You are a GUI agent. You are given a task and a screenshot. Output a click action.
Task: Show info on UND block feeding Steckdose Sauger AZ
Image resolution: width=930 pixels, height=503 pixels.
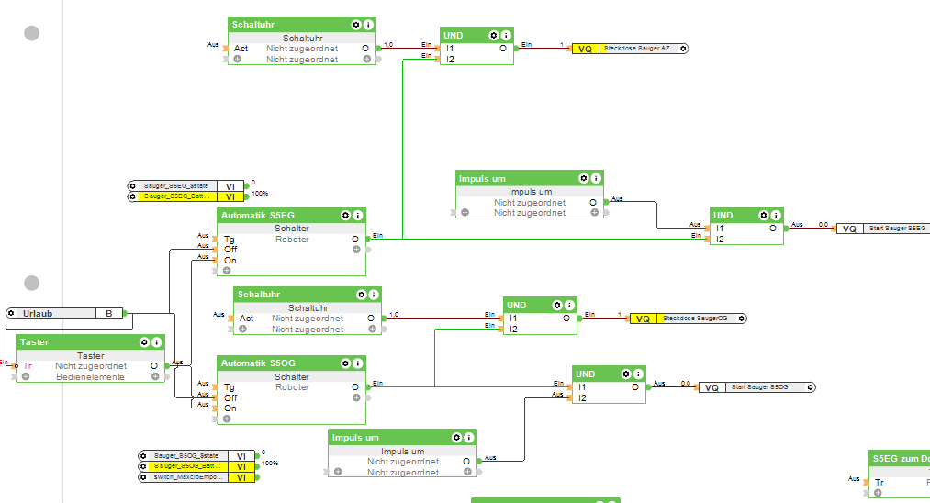click(x=506, y=35)
